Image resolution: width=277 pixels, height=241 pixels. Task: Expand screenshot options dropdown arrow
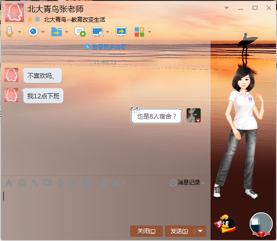pos(124,183)
